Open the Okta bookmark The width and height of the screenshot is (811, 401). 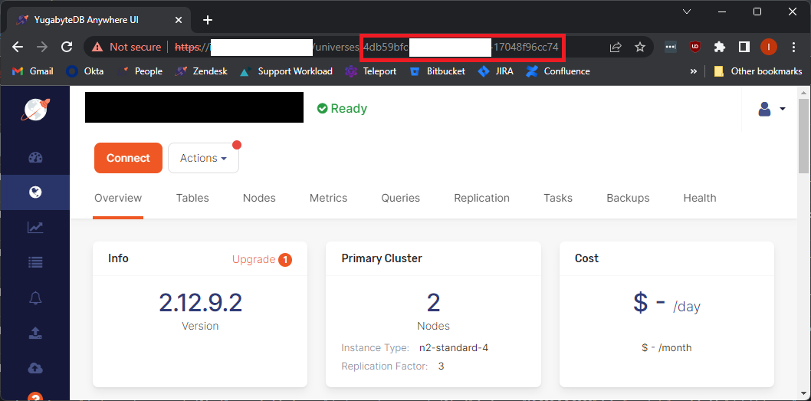85,71
